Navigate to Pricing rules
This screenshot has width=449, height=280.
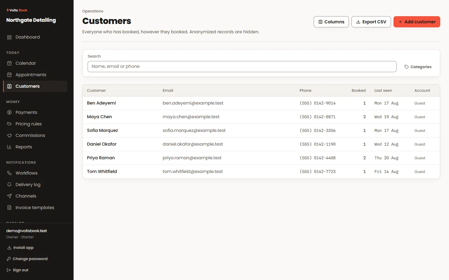pos(35,124)
